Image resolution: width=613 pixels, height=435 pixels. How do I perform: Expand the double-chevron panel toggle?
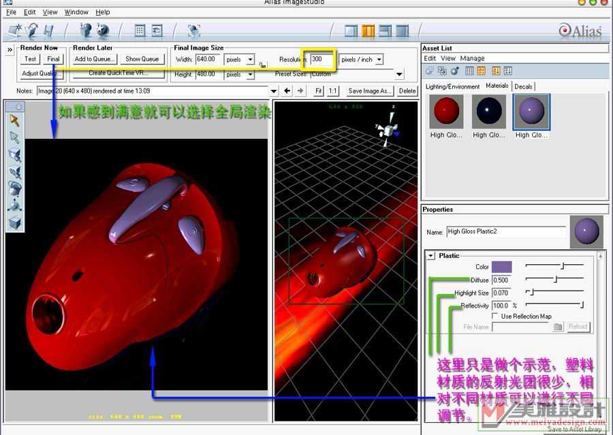pyautogui.click(x=10, y=50)
